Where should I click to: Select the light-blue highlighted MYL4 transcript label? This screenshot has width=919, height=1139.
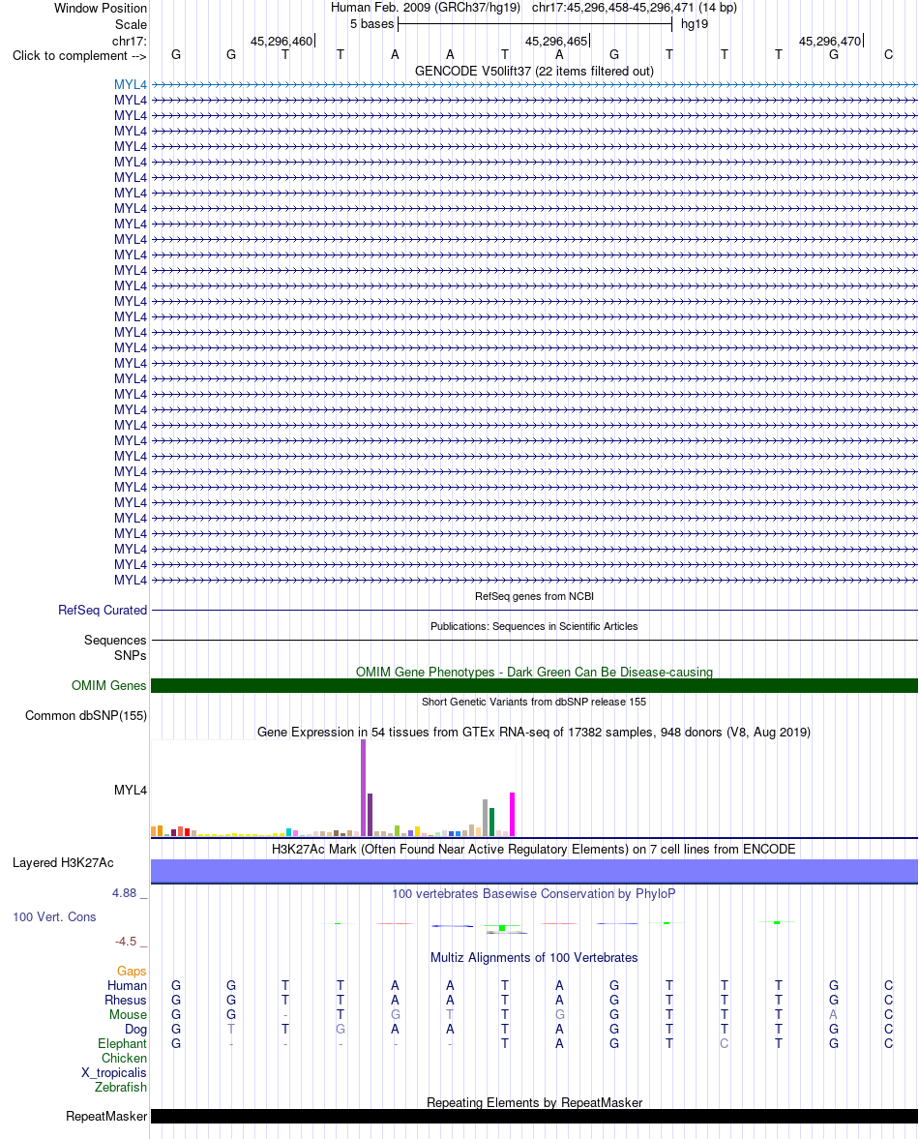click(130, 85)
